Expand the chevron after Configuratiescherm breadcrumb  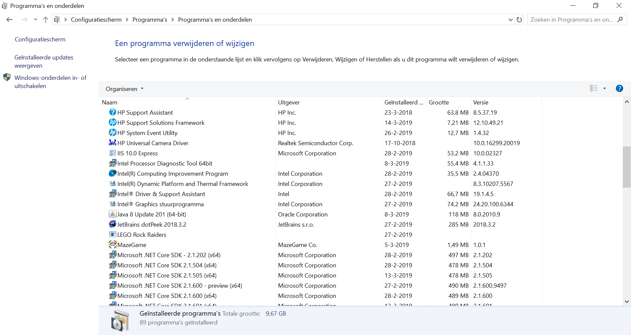point(127,20)
